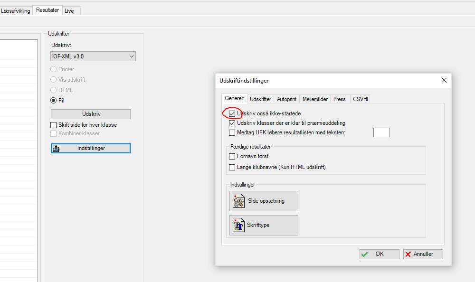
Task: Open the Press tab
Action: [x=340, y=99]
